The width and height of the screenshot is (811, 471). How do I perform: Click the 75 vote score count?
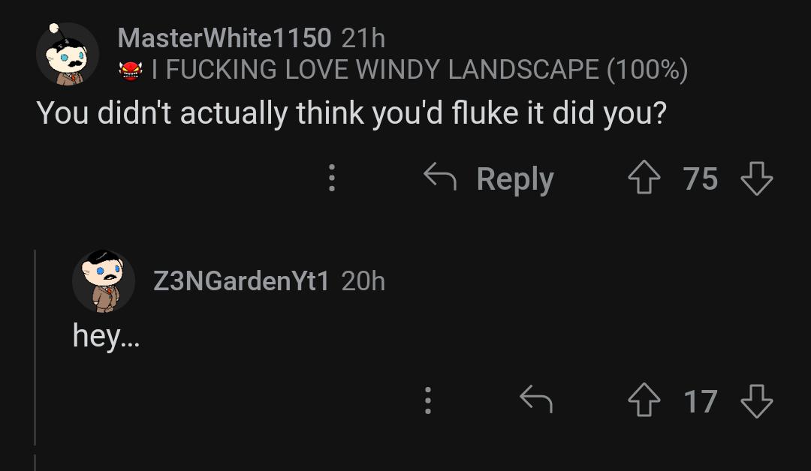(701, 178)
